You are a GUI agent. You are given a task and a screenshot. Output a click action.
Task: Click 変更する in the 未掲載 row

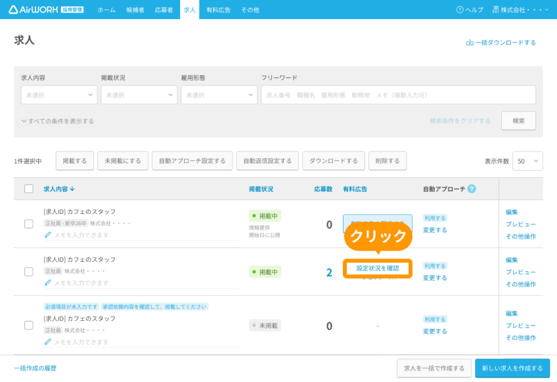click(x=435, y=331)
